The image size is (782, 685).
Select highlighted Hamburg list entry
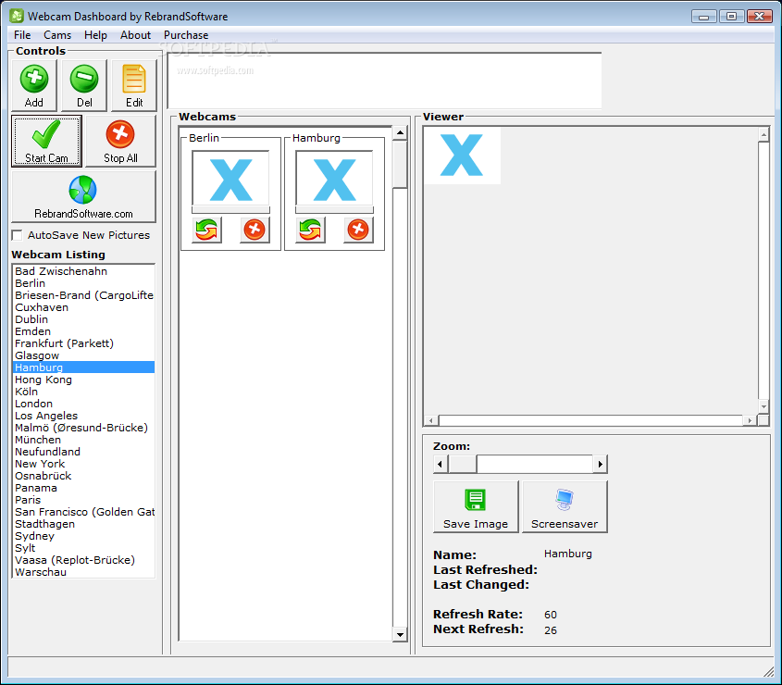(x=83, y=367)
